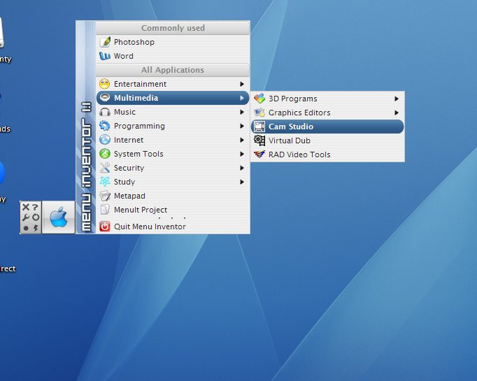Launch Photoshop via its brush icon
477x381 pixels.
pyautogui.click(x=105, y=42)
